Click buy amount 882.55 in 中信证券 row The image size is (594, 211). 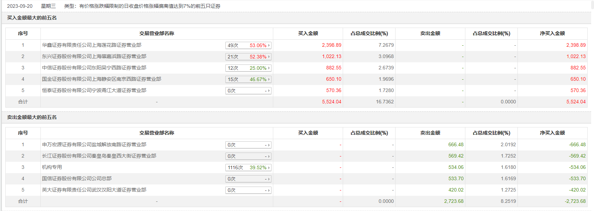click(334, 68)
